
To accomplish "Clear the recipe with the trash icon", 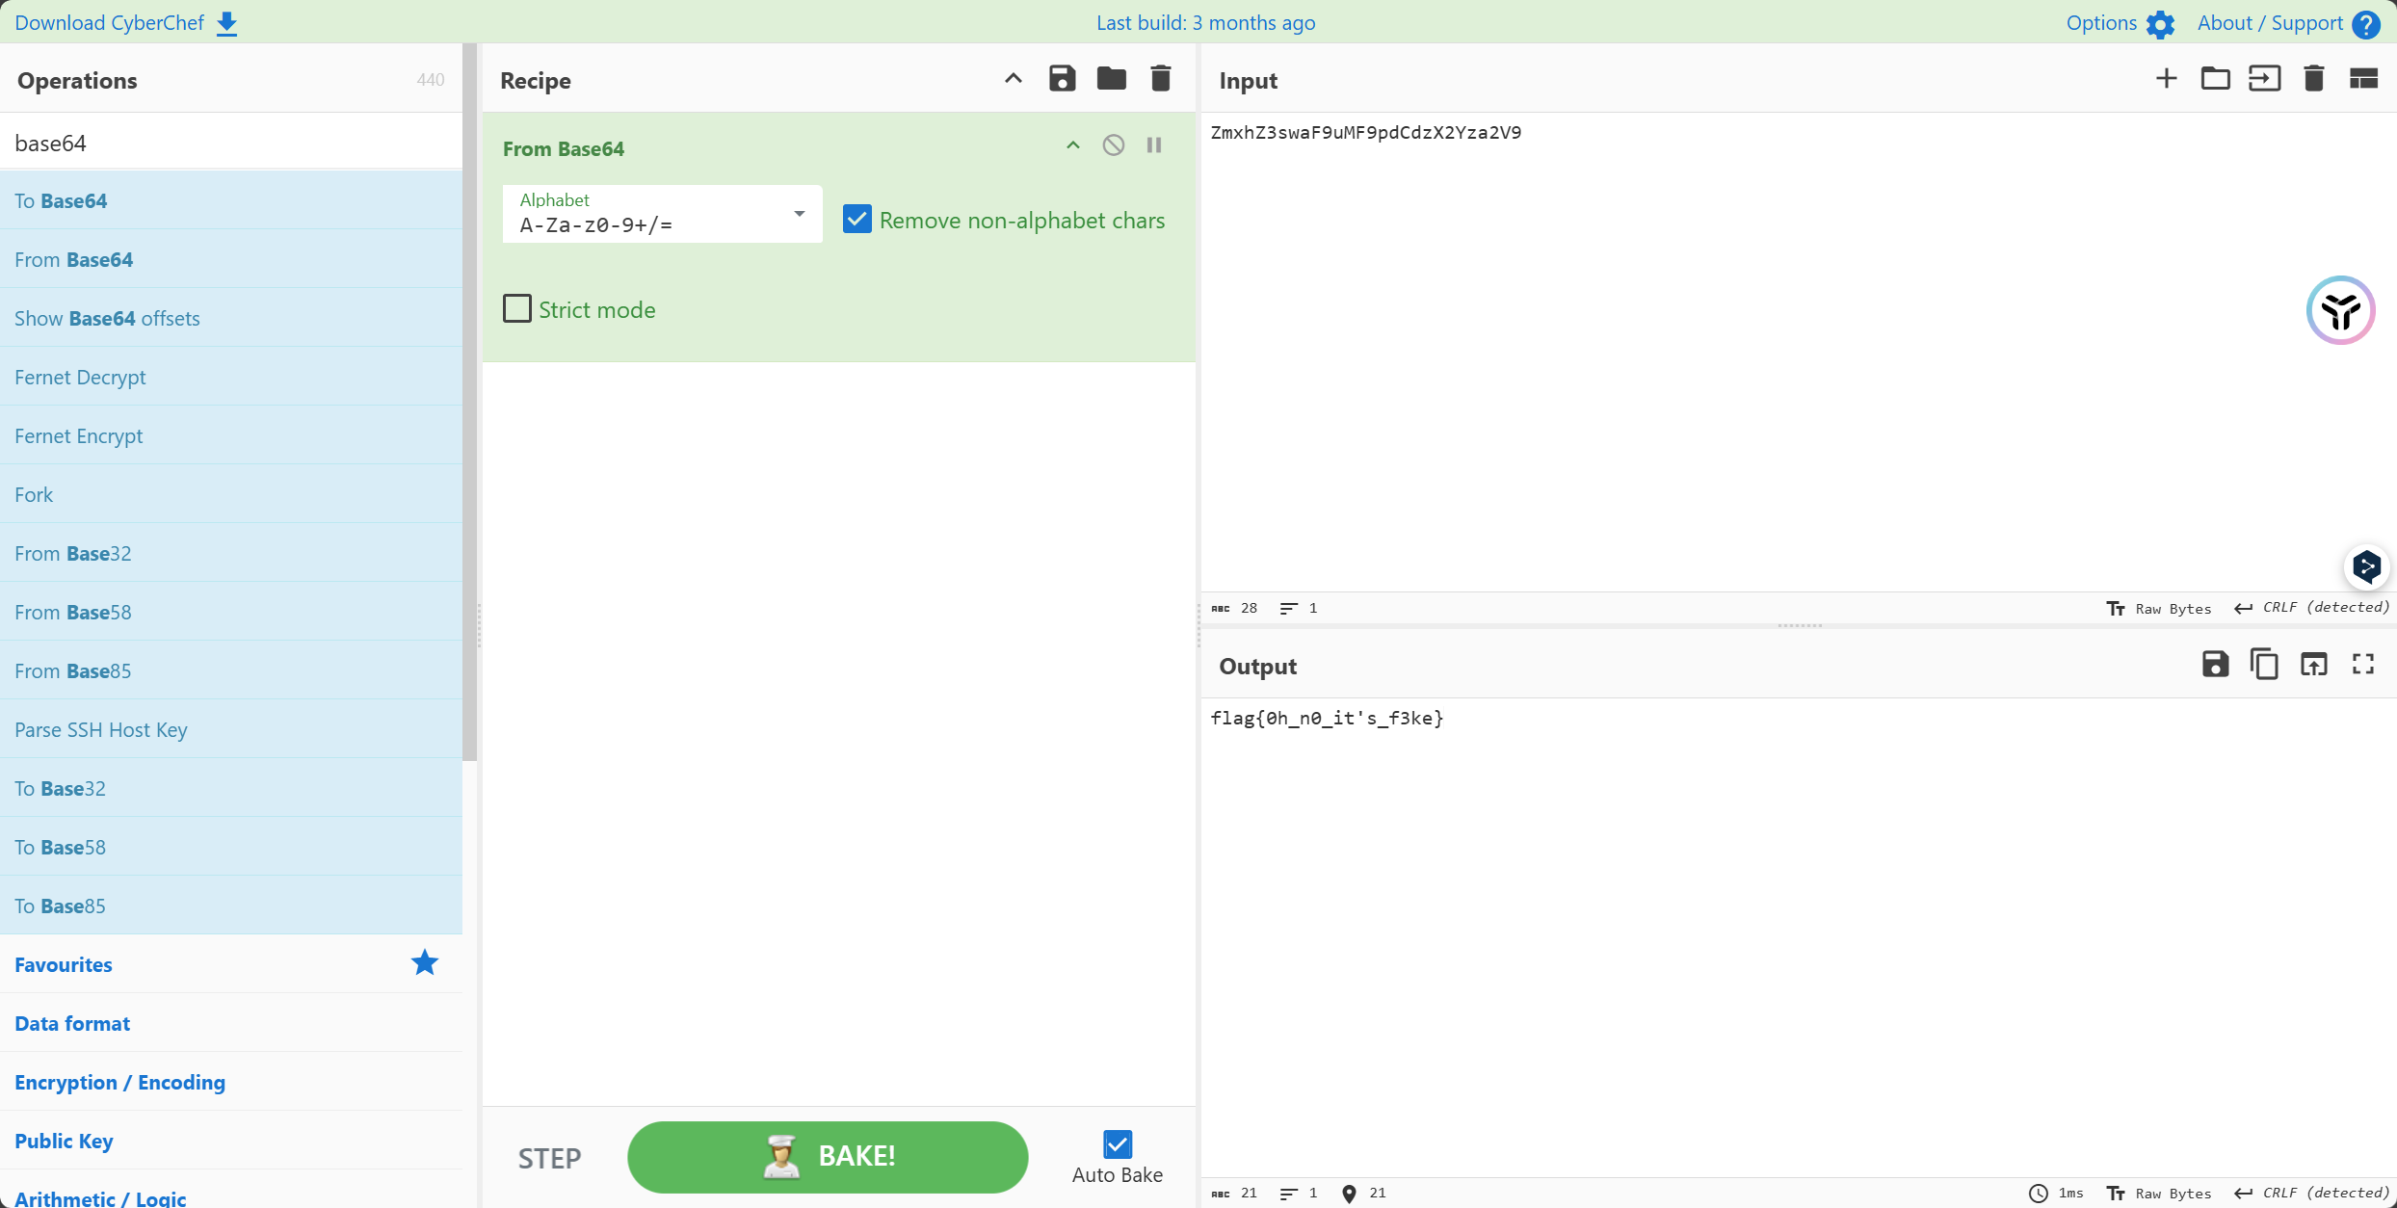I will pyautogui.click(x=1160, y=79).
